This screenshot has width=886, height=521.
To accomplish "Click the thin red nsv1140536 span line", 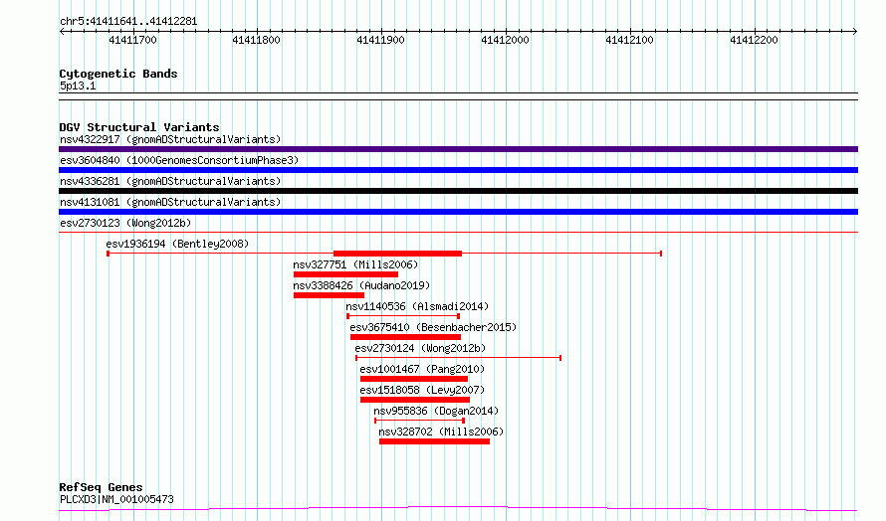I will point(403,316).
